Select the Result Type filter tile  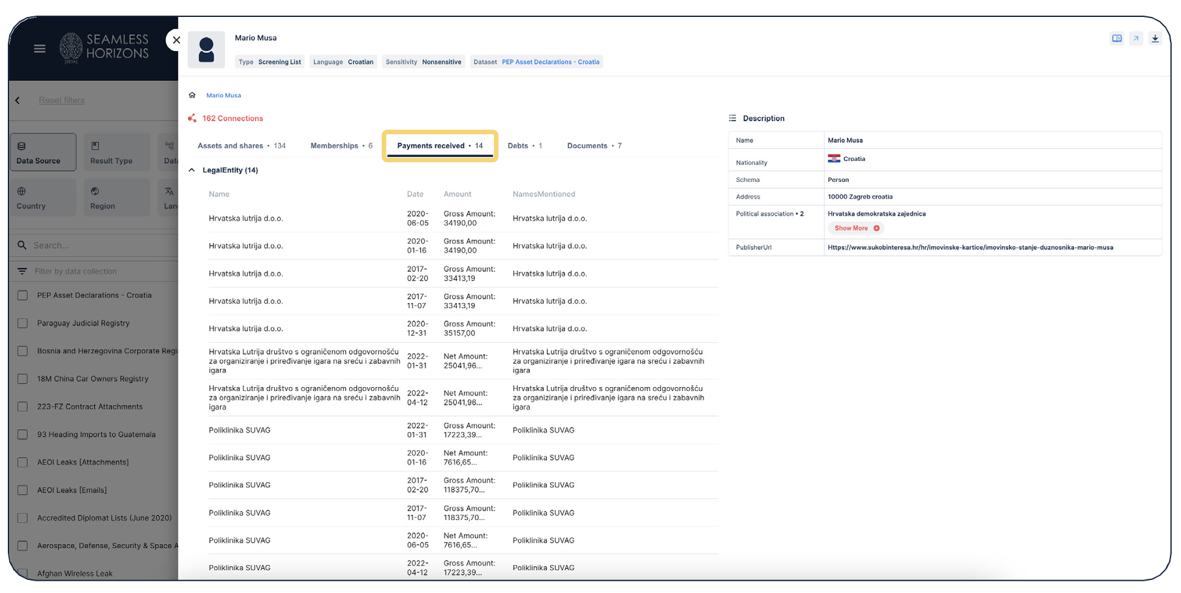117,152
